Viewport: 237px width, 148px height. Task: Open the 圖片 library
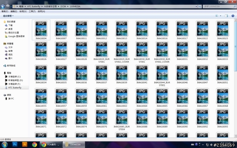9,58
